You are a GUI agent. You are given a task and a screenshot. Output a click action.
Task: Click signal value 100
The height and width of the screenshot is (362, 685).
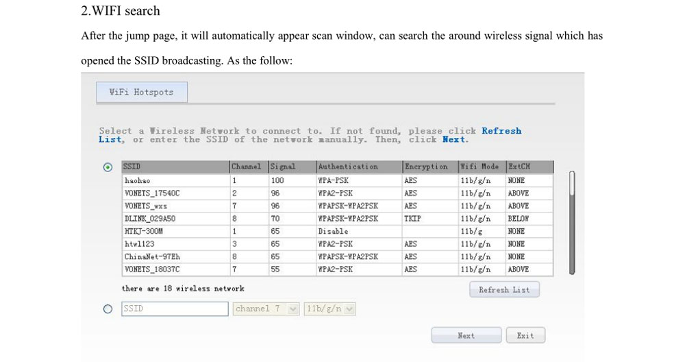tap(292, 180)
